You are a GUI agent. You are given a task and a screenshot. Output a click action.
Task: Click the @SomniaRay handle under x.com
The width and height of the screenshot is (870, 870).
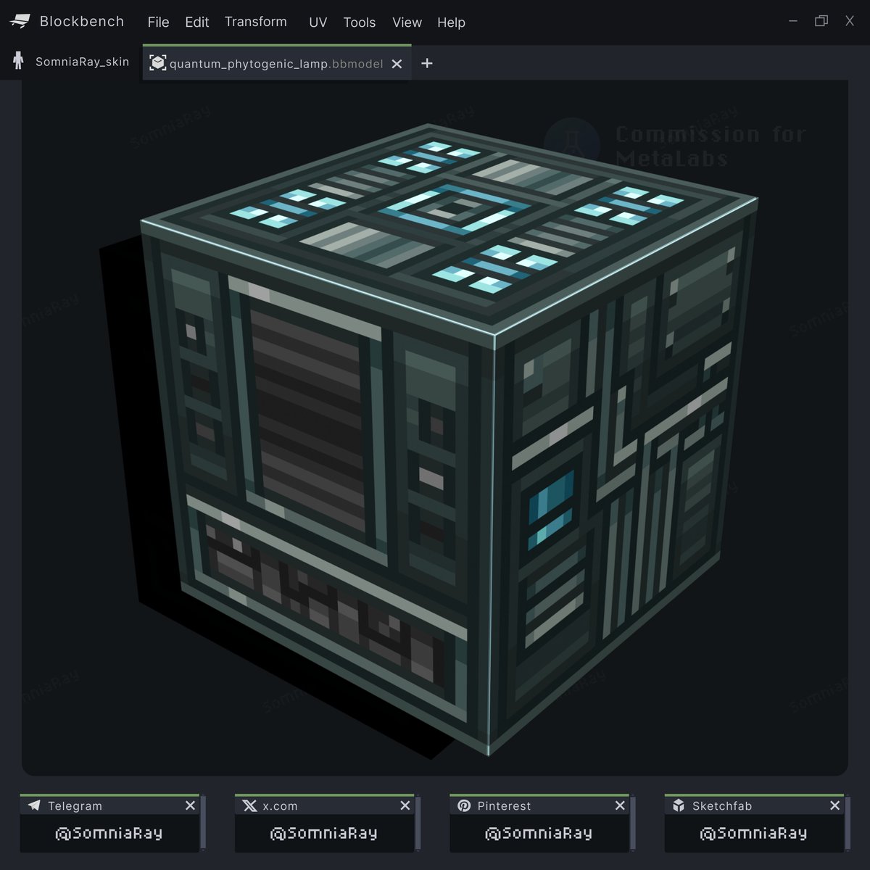pos(323,833)
